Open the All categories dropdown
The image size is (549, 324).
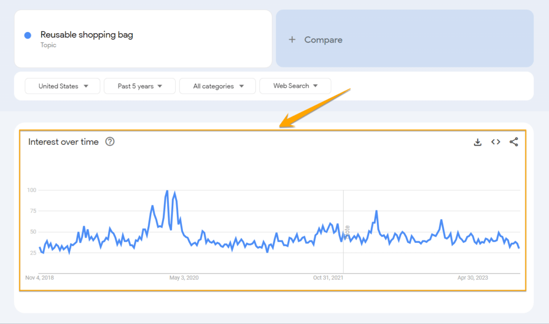pyautogui.click(x=218, y=86)
